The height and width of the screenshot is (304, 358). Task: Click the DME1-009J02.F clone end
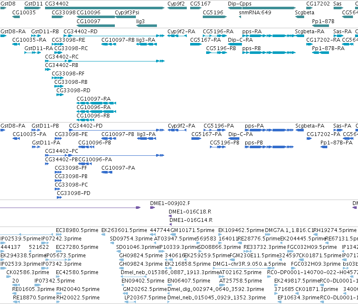[x=153, y=208]
